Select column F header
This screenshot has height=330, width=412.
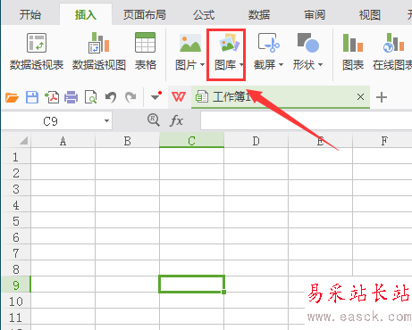pos(384,141)
